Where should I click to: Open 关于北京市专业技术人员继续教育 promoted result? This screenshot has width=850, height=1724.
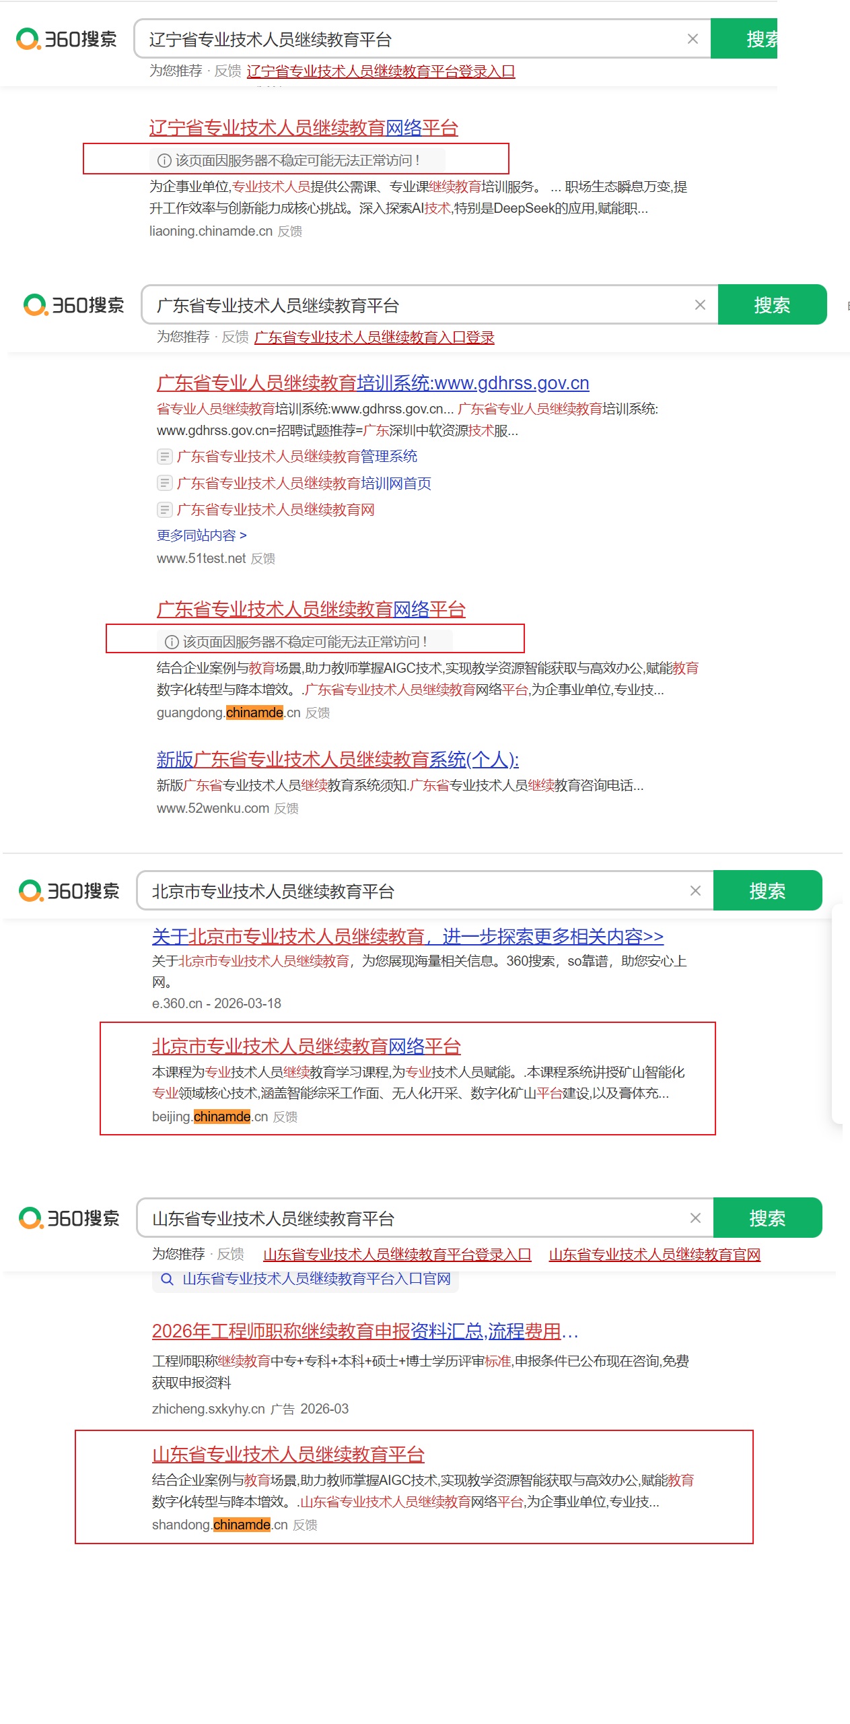(408, 936)
